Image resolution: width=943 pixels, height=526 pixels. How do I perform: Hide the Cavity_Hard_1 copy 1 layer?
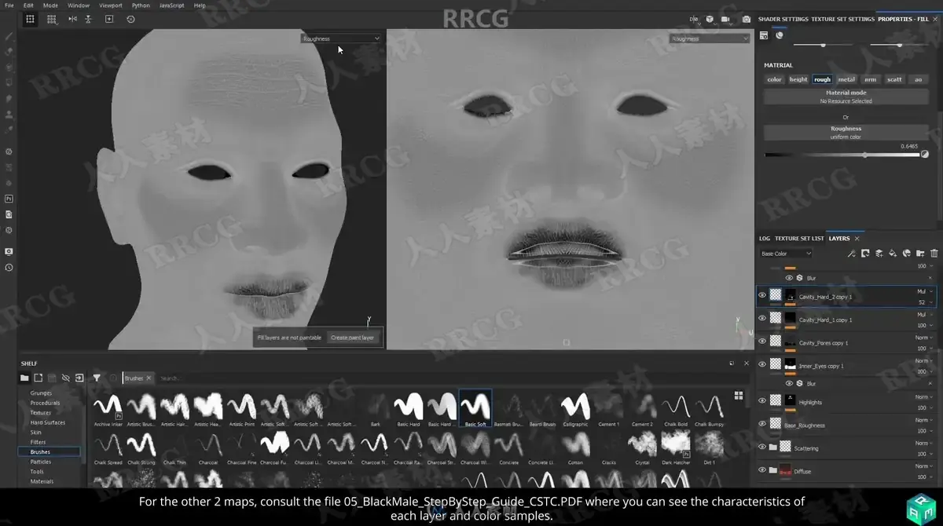[762, 318]
